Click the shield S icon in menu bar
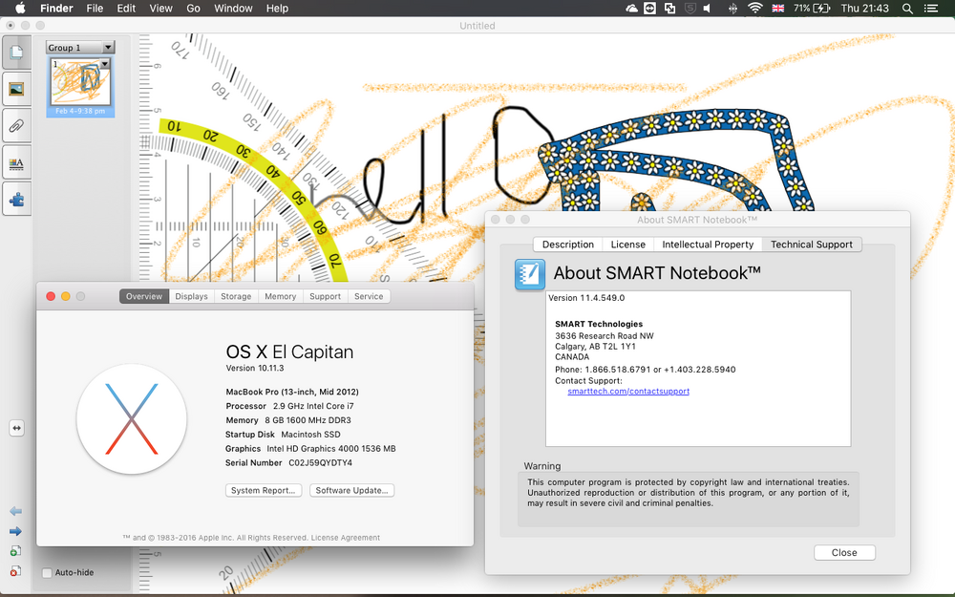The width and height of the screenshot is (955, 597). (690, 8)
